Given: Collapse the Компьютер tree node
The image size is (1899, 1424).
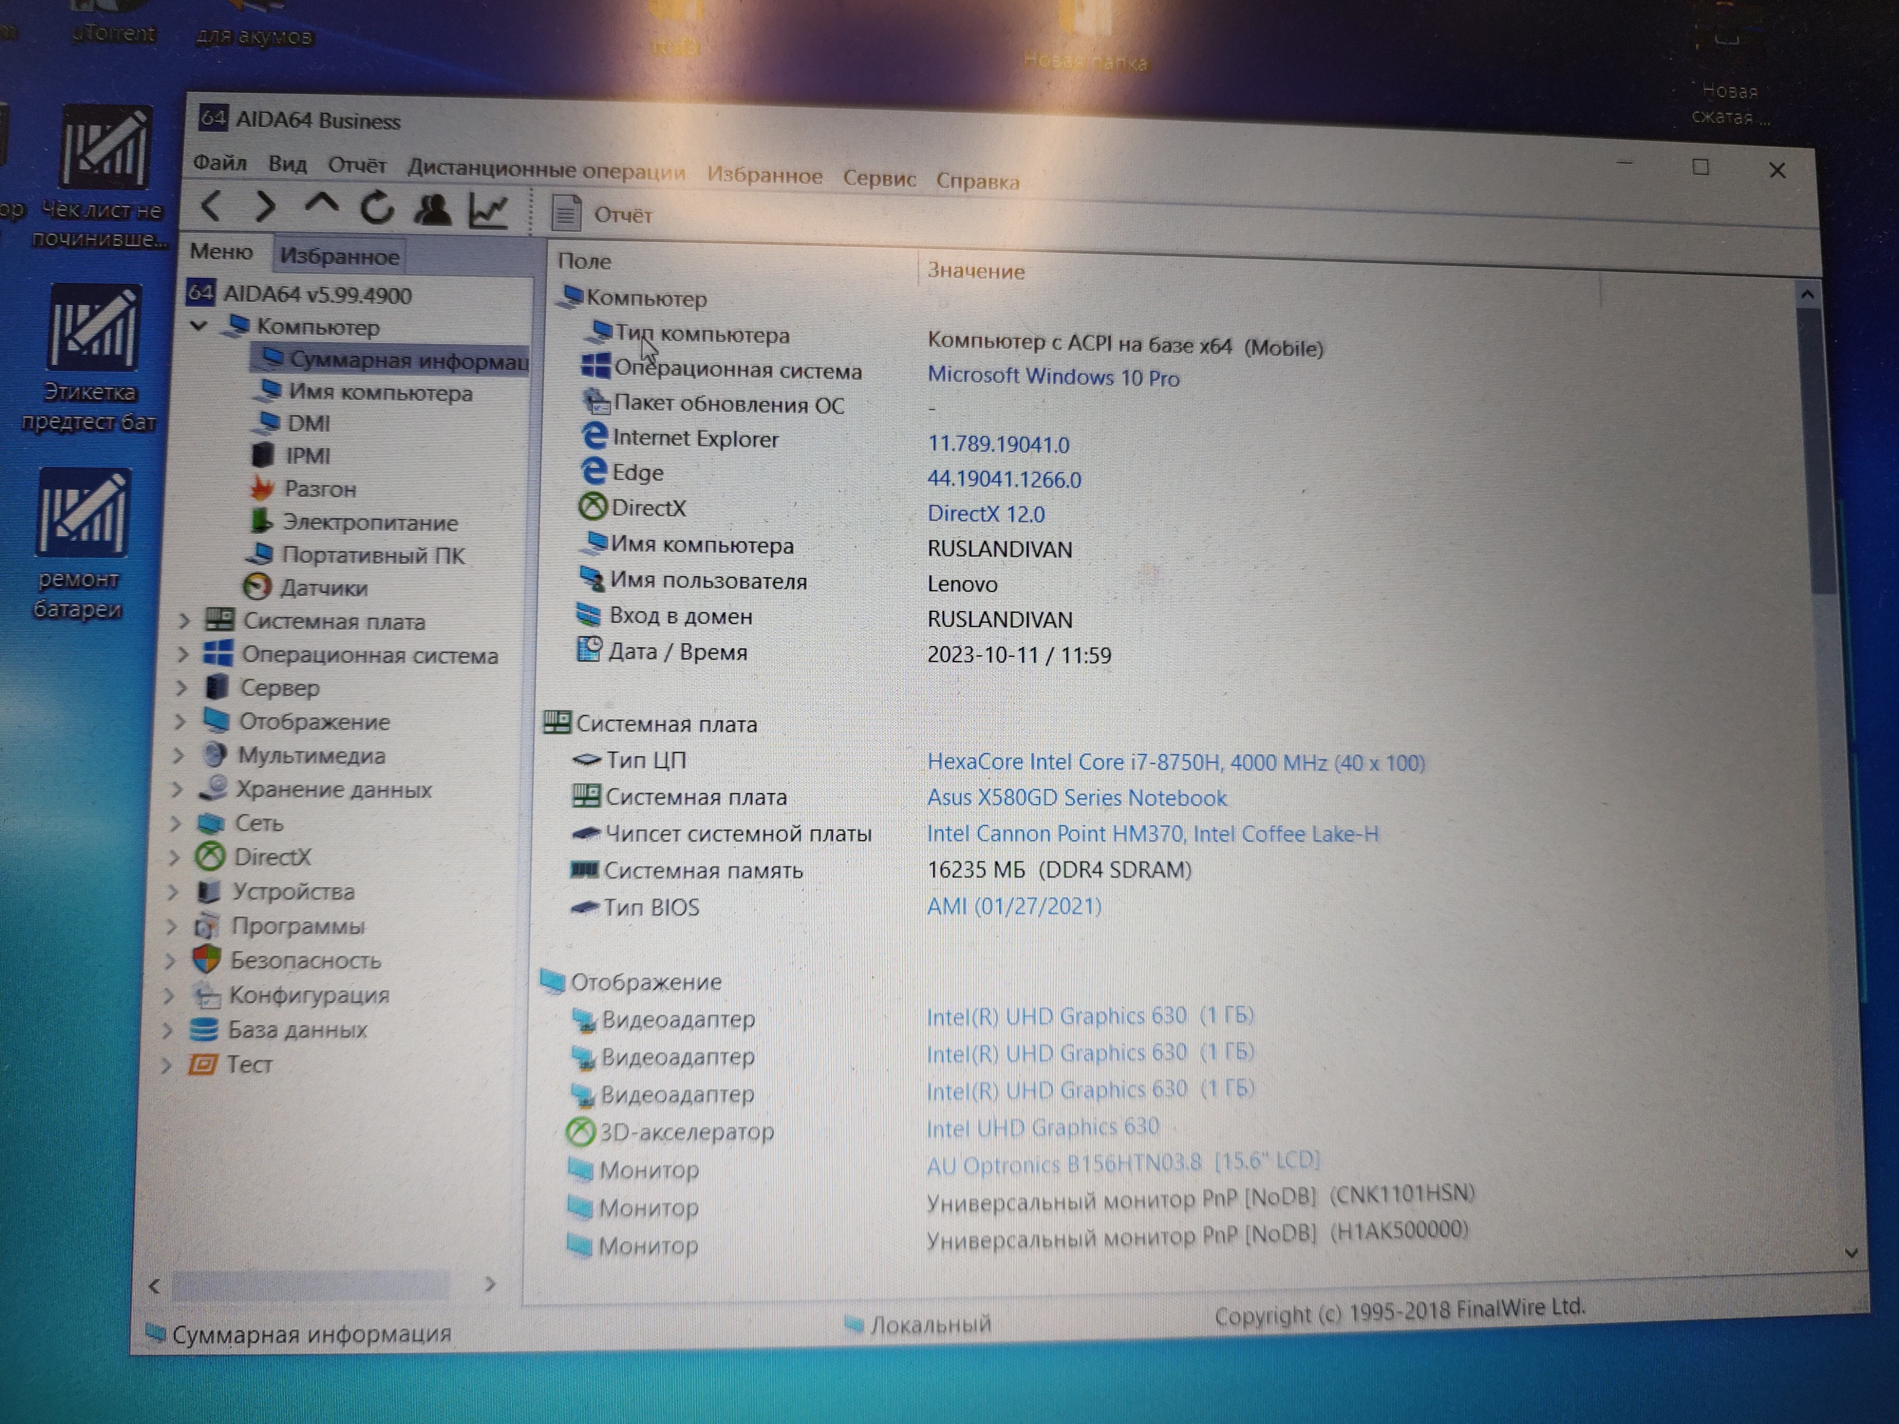Looking at the screenshot, I should coord(199,325).
